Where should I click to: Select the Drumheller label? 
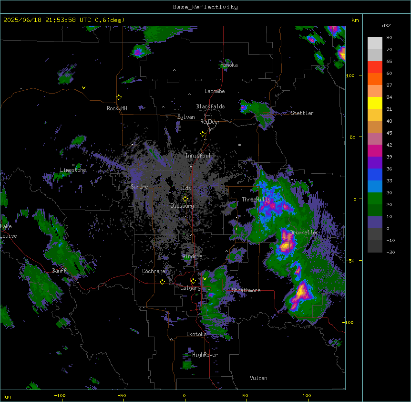click(304, 233)
